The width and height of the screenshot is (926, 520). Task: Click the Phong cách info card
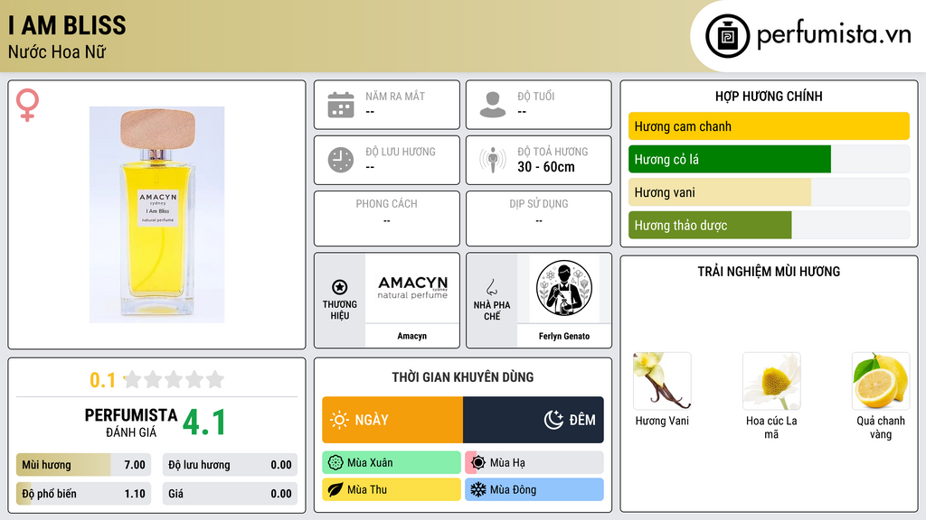387,218
